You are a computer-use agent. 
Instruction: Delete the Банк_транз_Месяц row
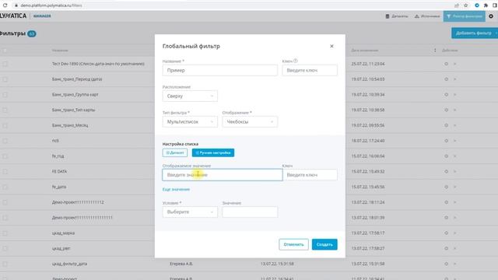[x=454, y=125]
